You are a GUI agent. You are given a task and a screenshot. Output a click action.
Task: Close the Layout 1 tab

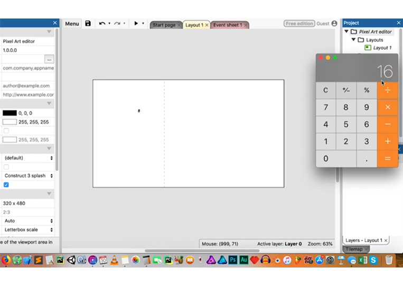[x=207, y=25]
